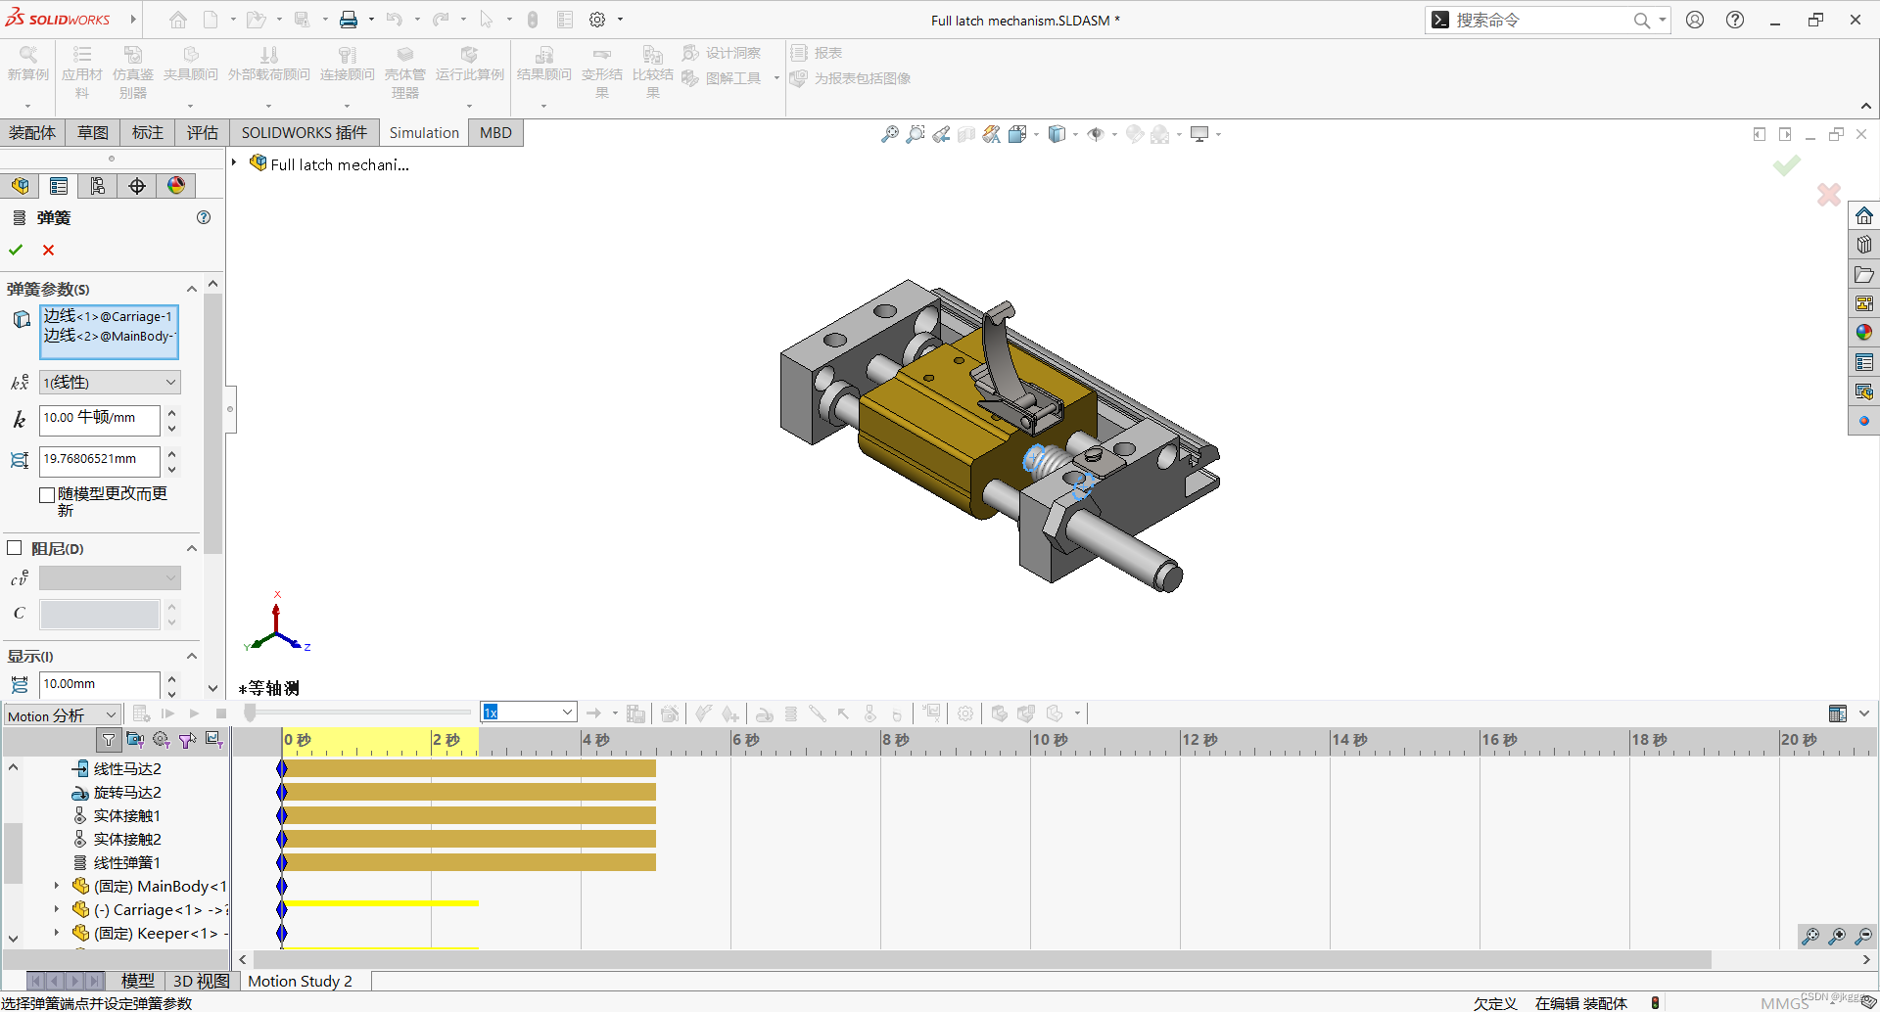Select the Spring tool in the MotionManager toolbar
This screenshot has width=1880, height=1012.
791,713
